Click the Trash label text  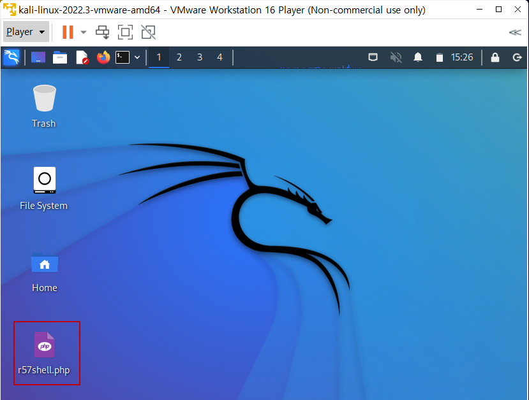tap(44, 124)
